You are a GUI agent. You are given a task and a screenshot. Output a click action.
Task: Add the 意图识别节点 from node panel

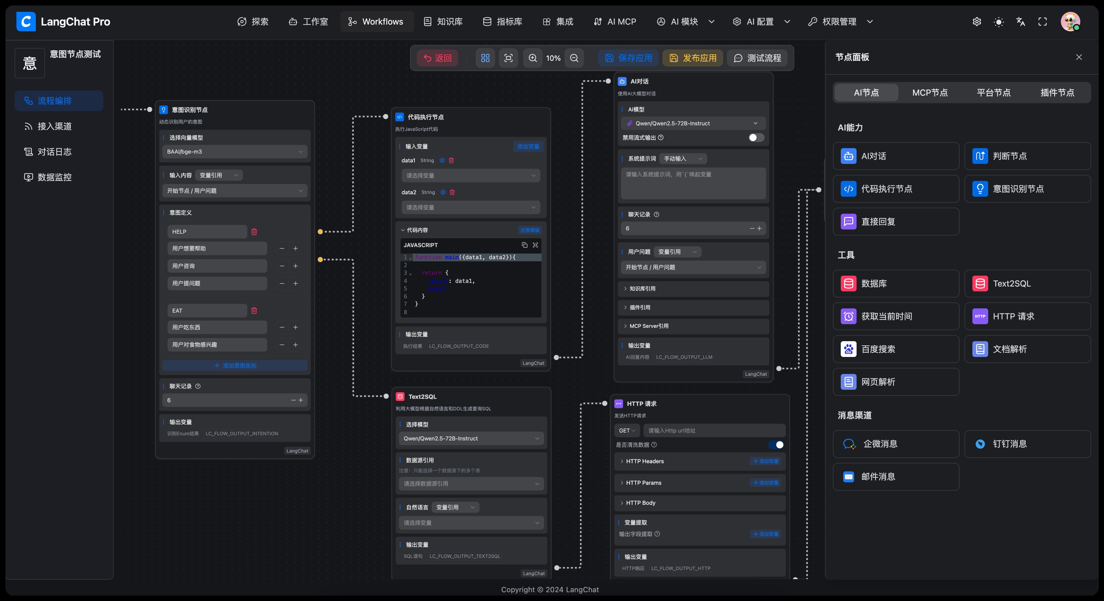point(1027,189)
